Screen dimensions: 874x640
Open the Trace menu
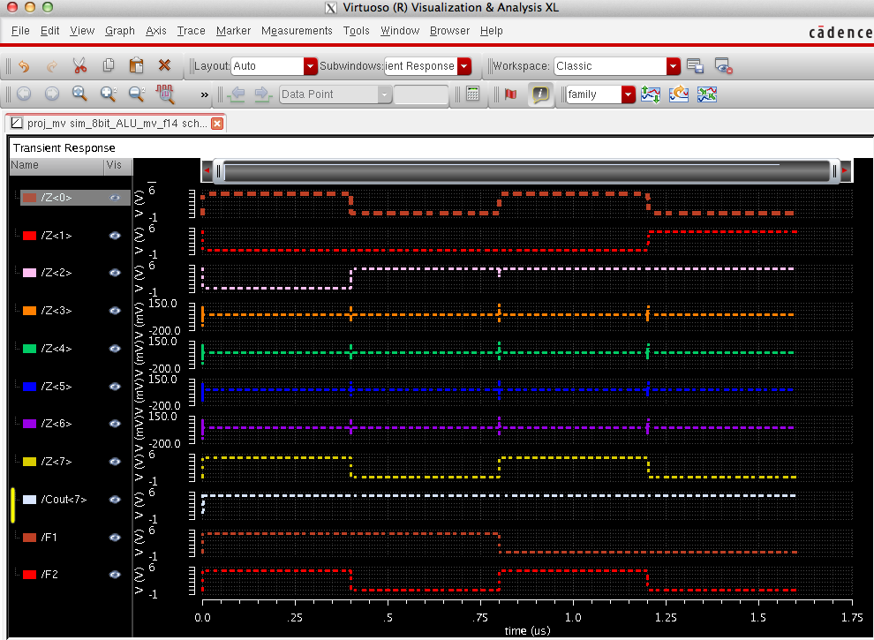[x=191, y=31]
